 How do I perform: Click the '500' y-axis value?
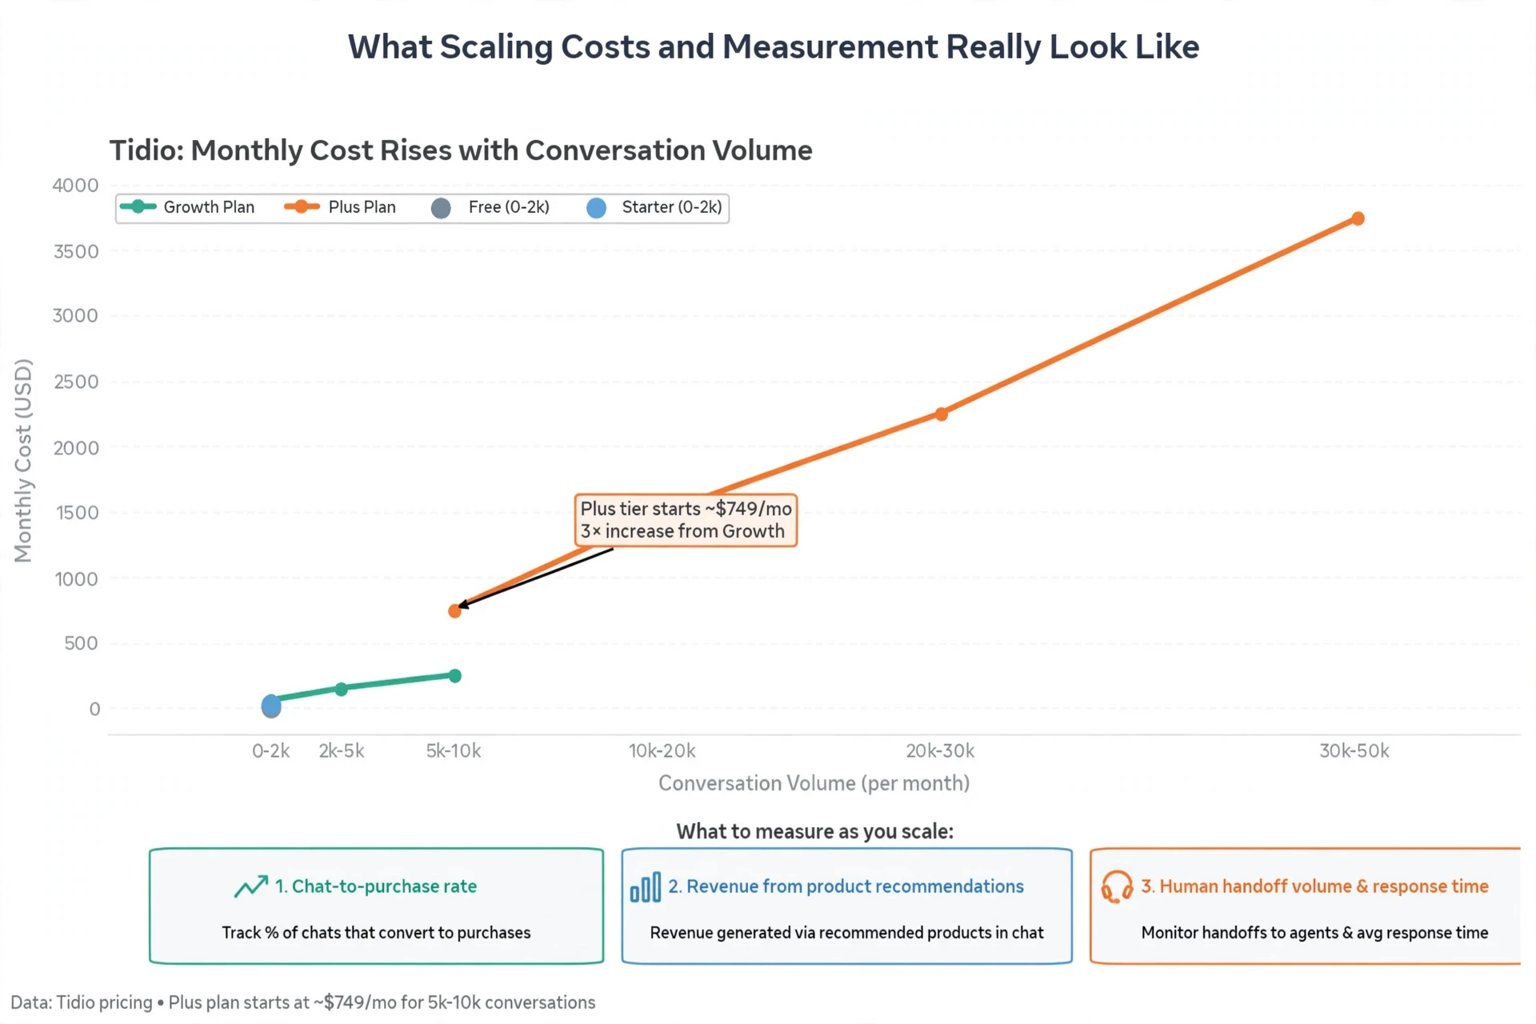point(82,643)
